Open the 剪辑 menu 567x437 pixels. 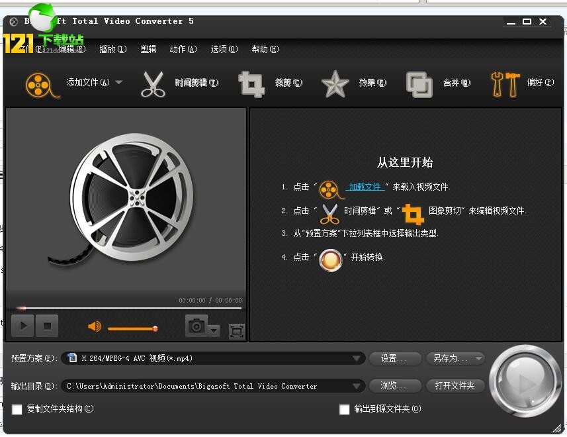click(x=148, y=49)
